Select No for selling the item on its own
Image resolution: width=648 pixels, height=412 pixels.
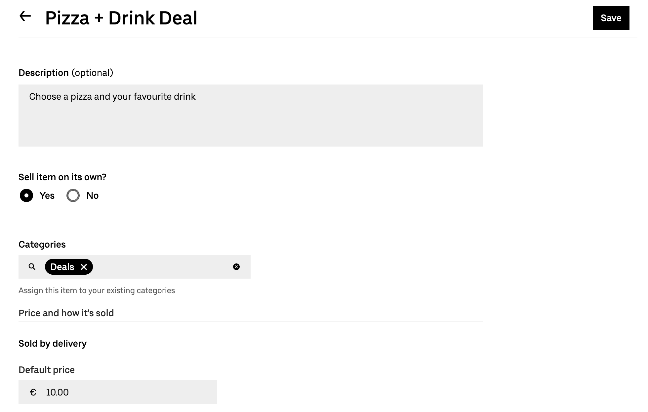tap(73, 195)
